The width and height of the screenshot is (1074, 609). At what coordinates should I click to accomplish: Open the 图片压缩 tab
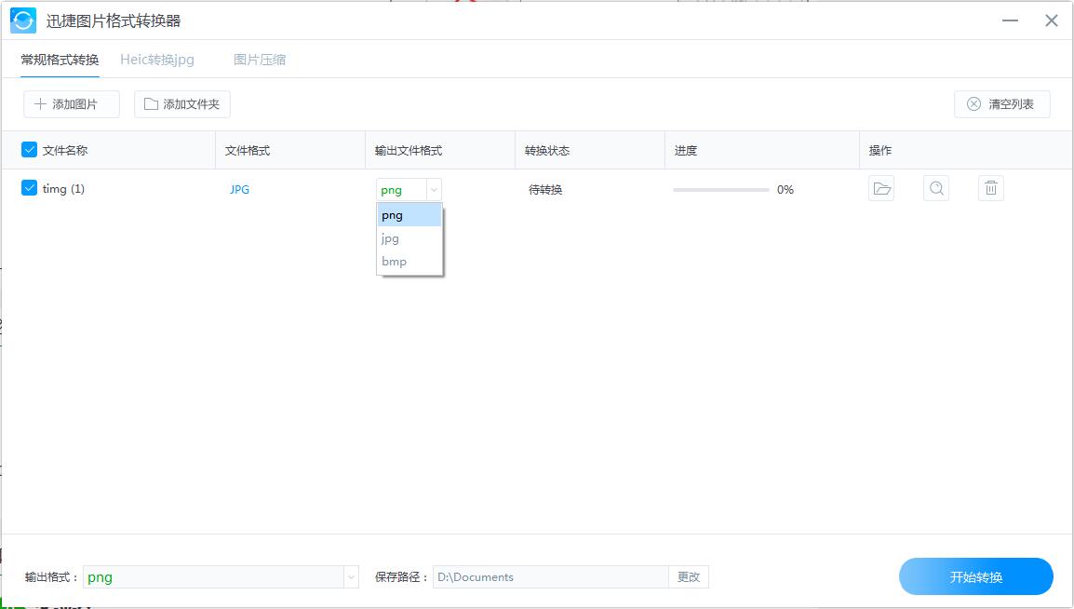pyautogui.click(x=261, y=59)
